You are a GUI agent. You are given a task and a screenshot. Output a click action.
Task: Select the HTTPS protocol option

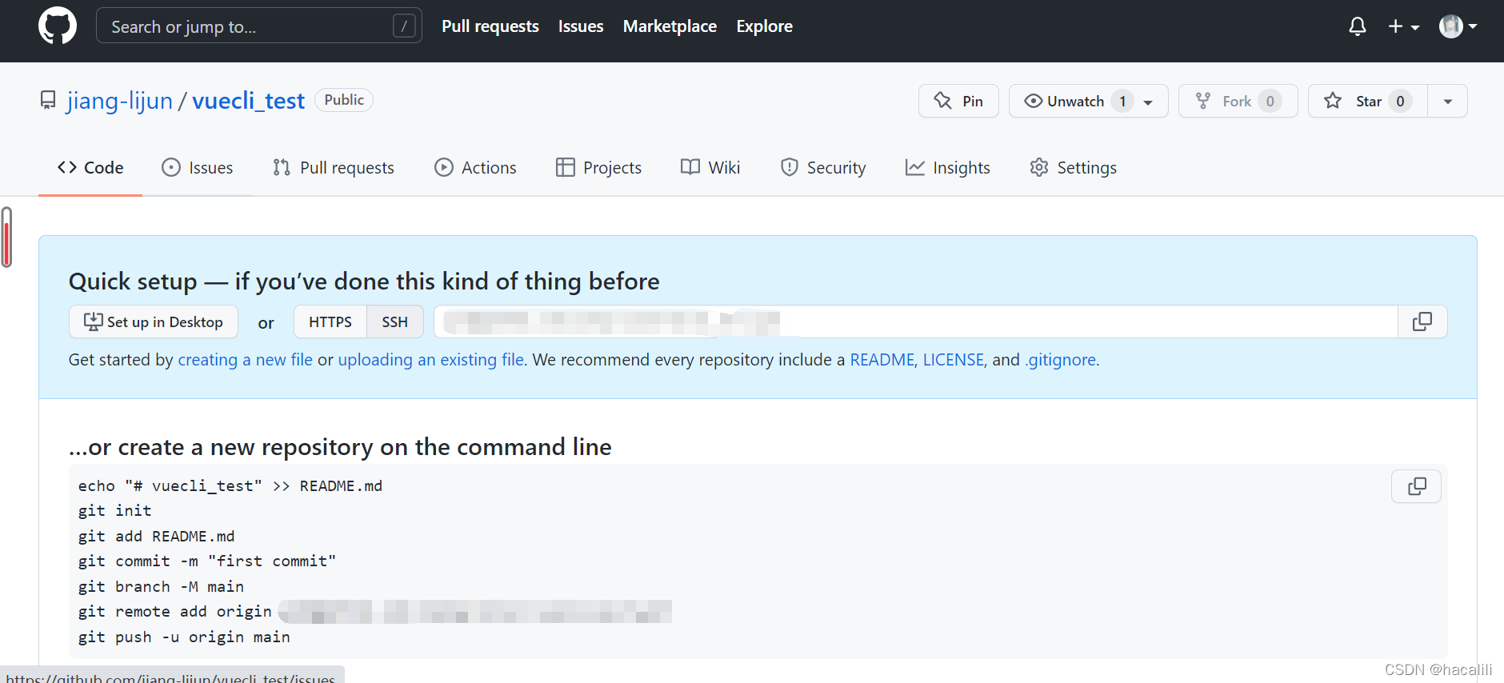(330, 322)
